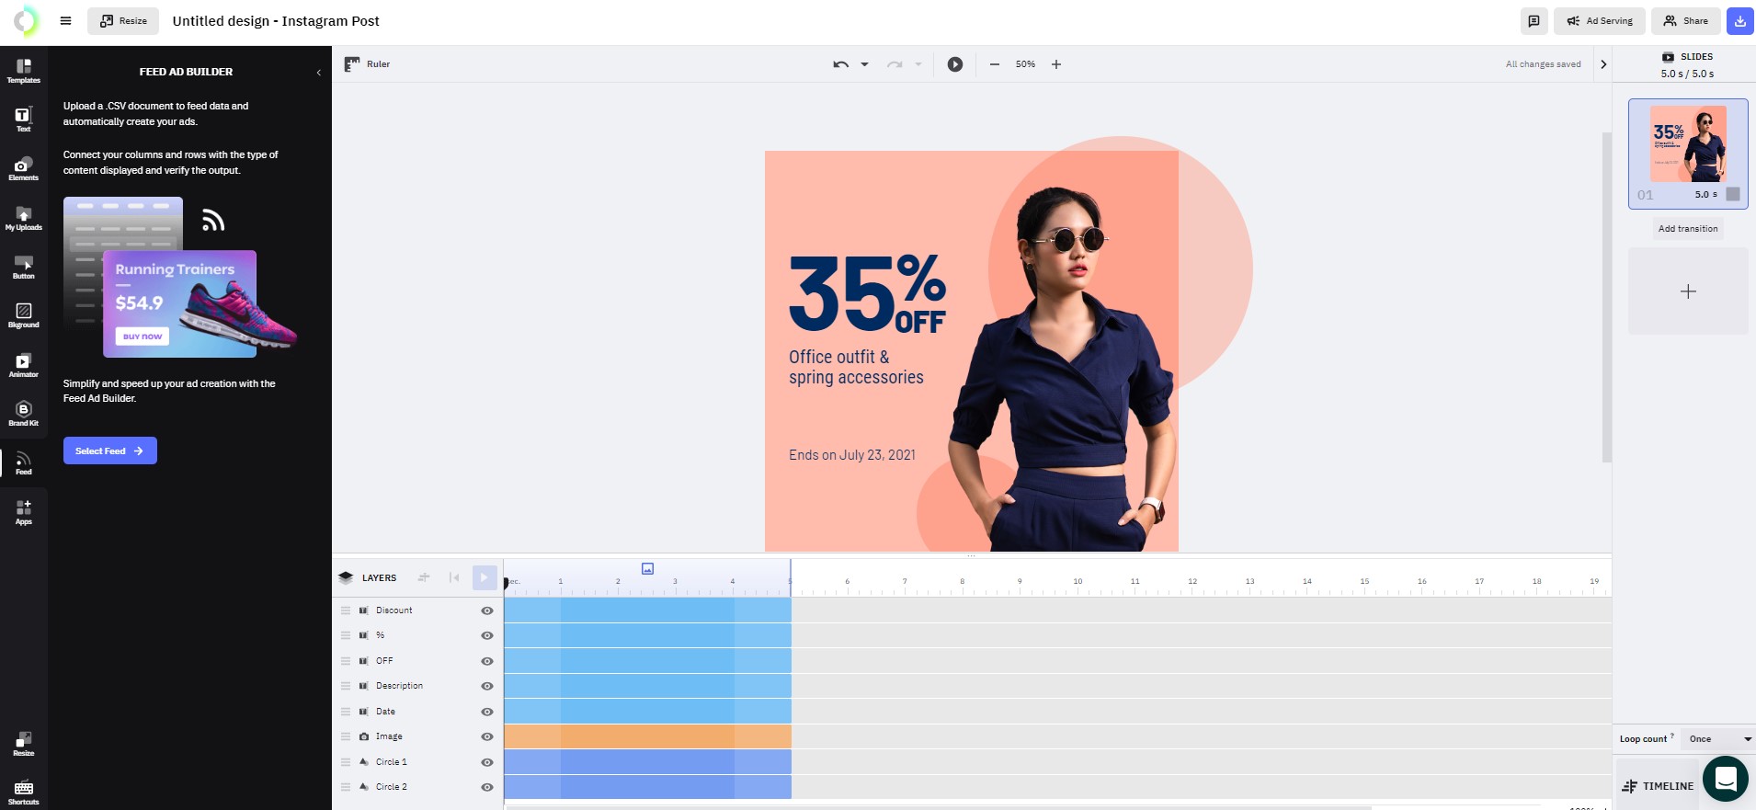Click the Resize button in top bar
This screenshot has width=1756, height=810.
tap(123, 21)
